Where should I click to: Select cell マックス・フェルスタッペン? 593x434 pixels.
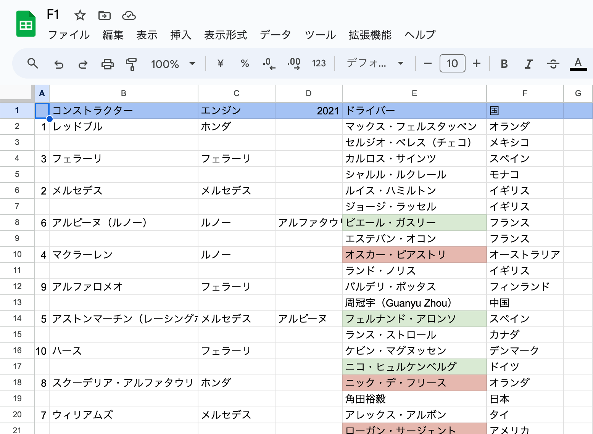[414, 127]
